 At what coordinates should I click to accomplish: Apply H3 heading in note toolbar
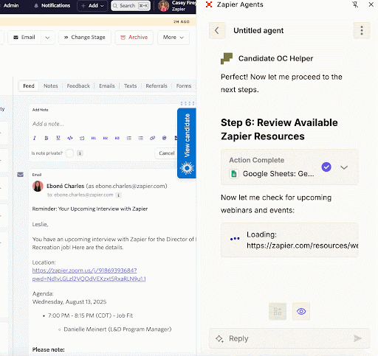pyautogui.click(x=117, y=138)
